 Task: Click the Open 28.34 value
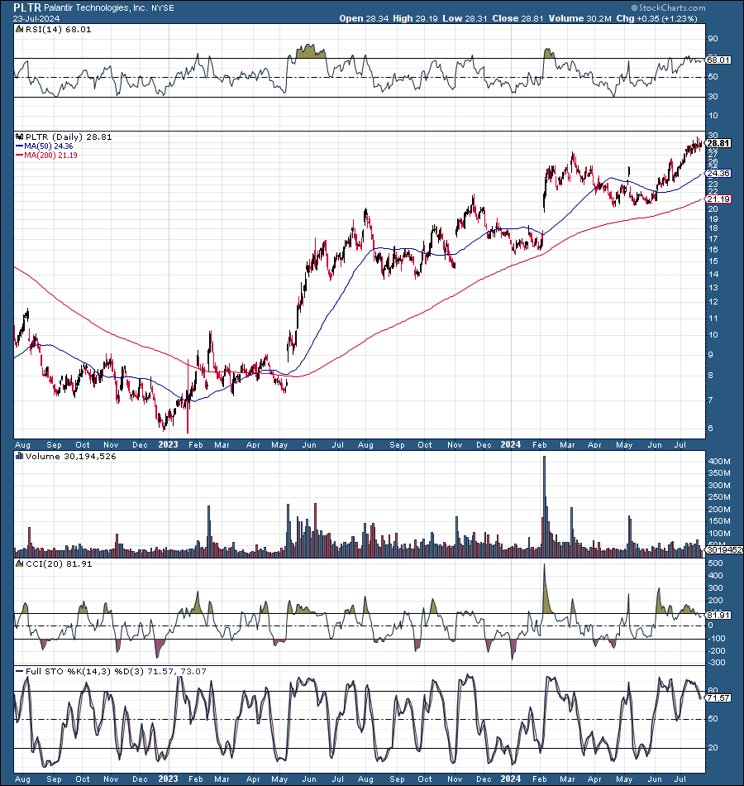click(364, 18)
